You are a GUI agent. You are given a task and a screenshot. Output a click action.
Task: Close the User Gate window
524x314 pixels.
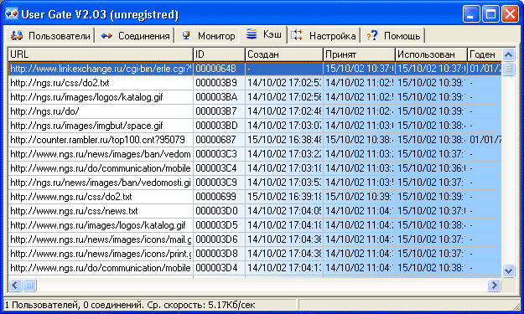pos(511,14)
